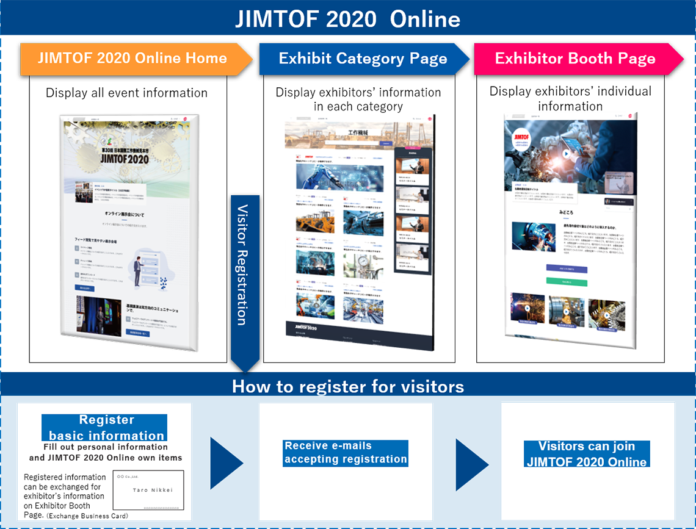Click the Registered information can be exchanged paragraph
Image resolution: width=696 pixels, height=529 pixels.
coord(65,495)
